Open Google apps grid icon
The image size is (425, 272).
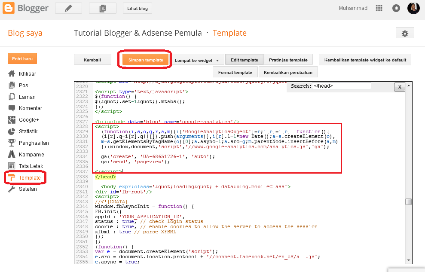click(379, 8)
